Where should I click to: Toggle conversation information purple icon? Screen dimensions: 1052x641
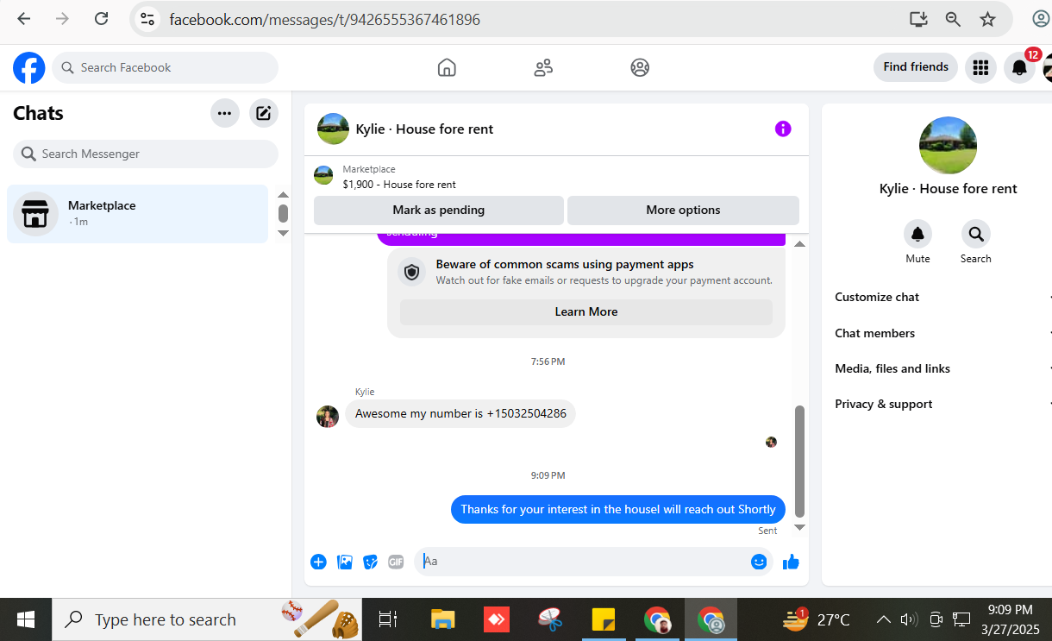coord(783,129)
